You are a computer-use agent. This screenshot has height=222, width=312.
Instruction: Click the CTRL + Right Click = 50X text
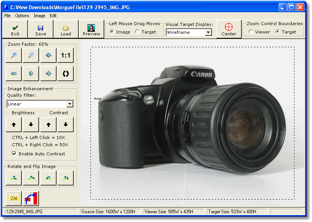40,145
